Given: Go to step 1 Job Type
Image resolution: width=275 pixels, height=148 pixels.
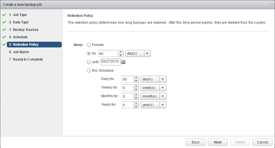Looking at the screenshot, I should (x=20, y=15).
